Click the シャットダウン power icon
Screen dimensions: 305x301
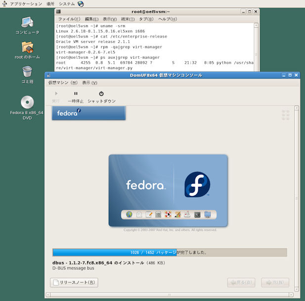tap(101, 93)
